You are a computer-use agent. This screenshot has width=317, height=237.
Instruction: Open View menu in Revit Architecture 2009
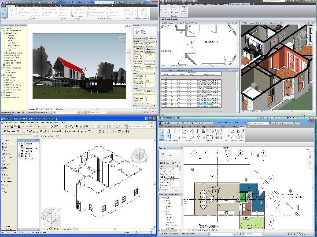coord(15,122)
